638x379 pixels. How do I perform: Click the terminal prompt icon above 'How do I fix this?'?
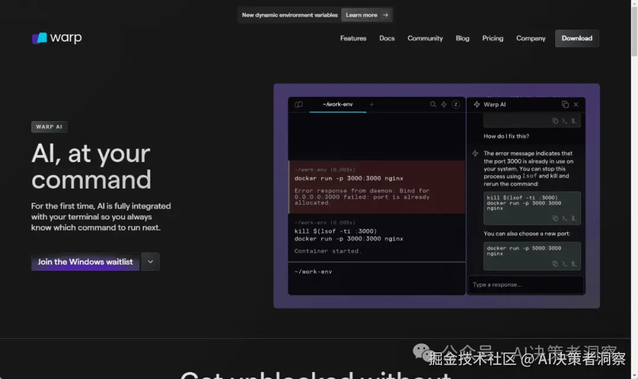tap(564, 121)
